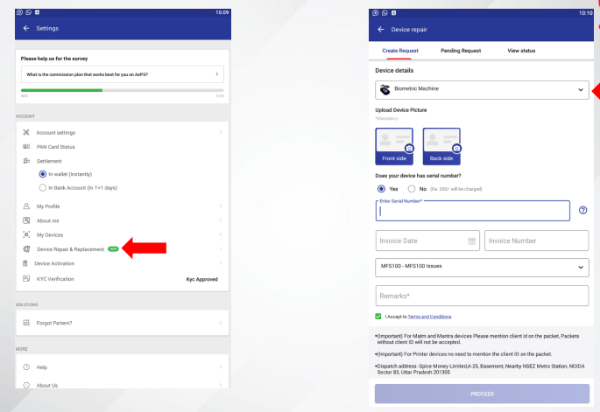The width and height of the screenshot is (600, 412).
Task: Upload the Back side device picture
Action: (x=441, y=146)
